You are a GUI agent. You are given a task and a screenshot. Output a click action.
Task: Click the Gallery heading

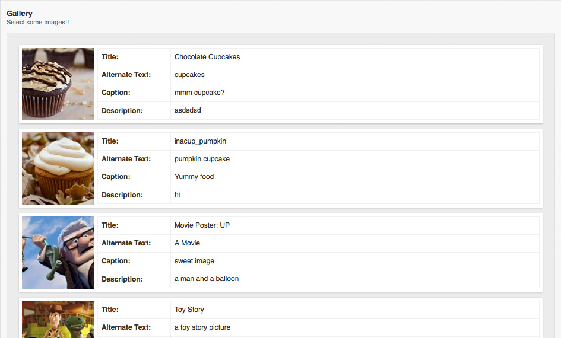point(20,14)
